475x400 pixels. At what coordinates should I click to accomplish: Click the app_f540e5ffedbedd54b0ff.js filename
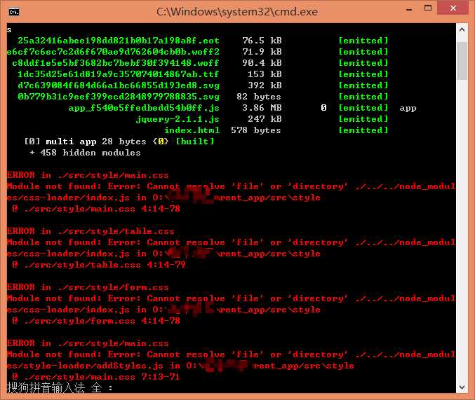(144, 108)
